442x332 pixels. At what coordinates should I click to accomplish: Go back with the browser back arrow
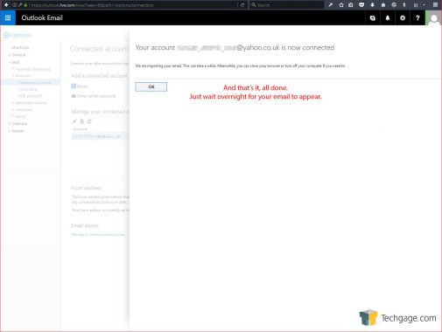[6, 4]
